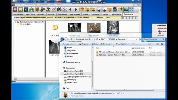Click the 1-2 numbered sort icon
Viewport: 178px width, 100px height.
65,9
